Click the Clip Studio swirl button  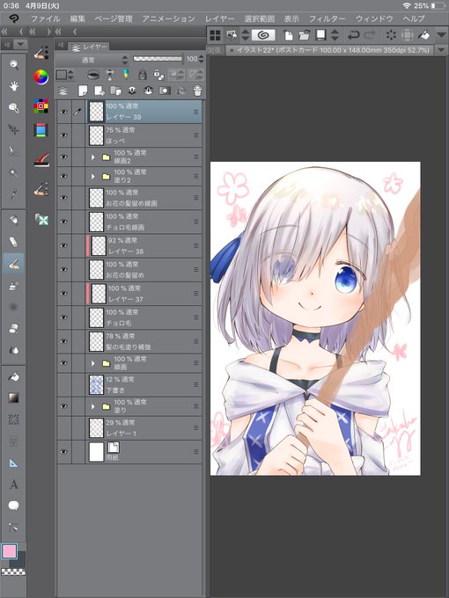pyautogui.click(x=263, y=35)
